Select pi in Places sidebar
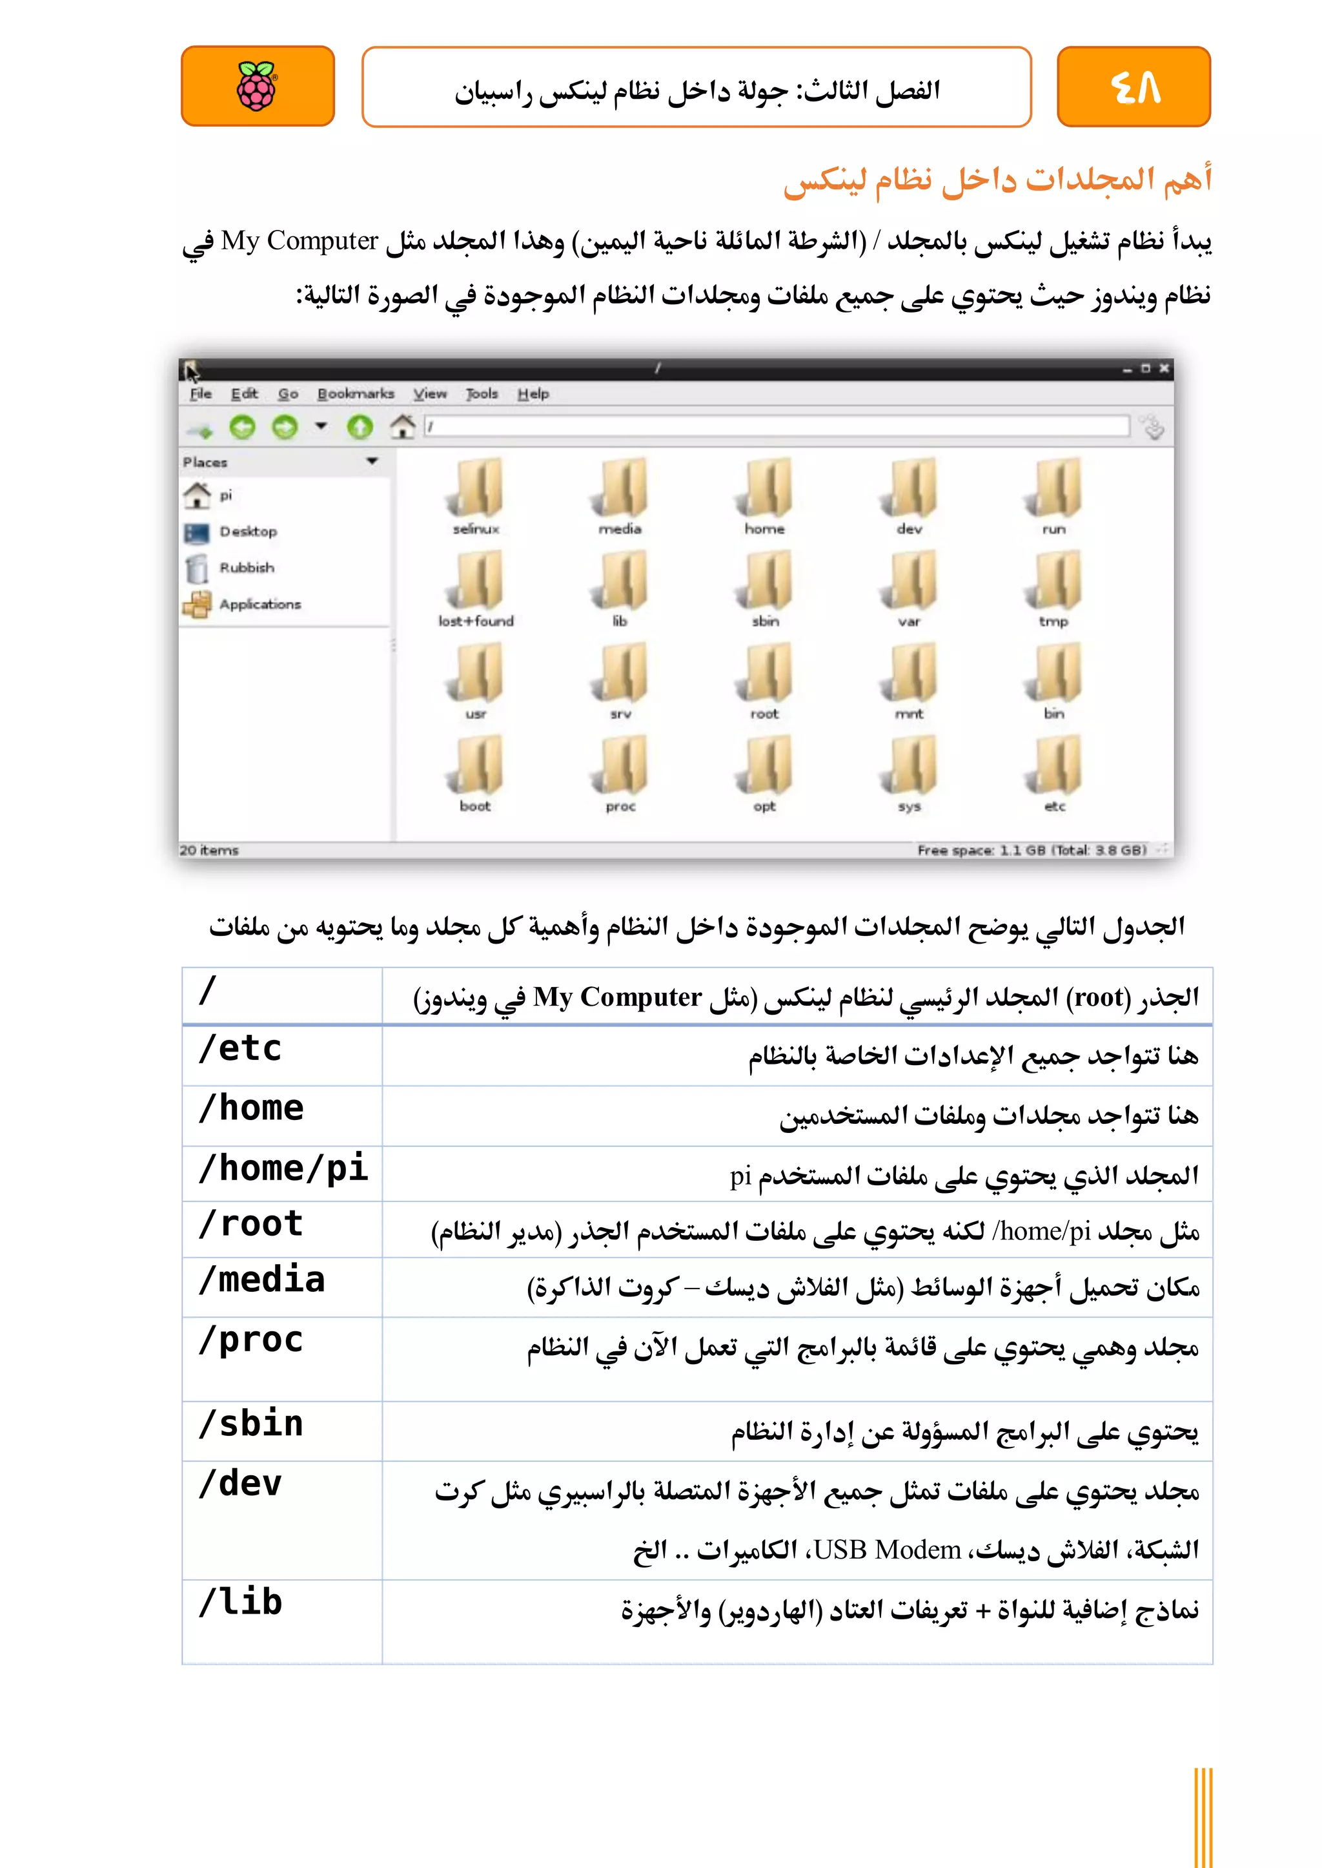This screenshot has height=1868, width=1322. point(285,495)
